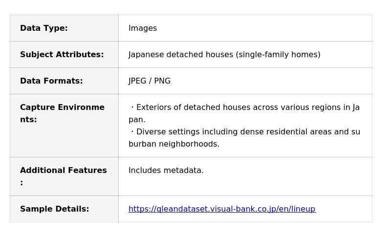The image size is (391, 237).
Task: Click the "Sample Details:" row label
Action: coord(54,209)
